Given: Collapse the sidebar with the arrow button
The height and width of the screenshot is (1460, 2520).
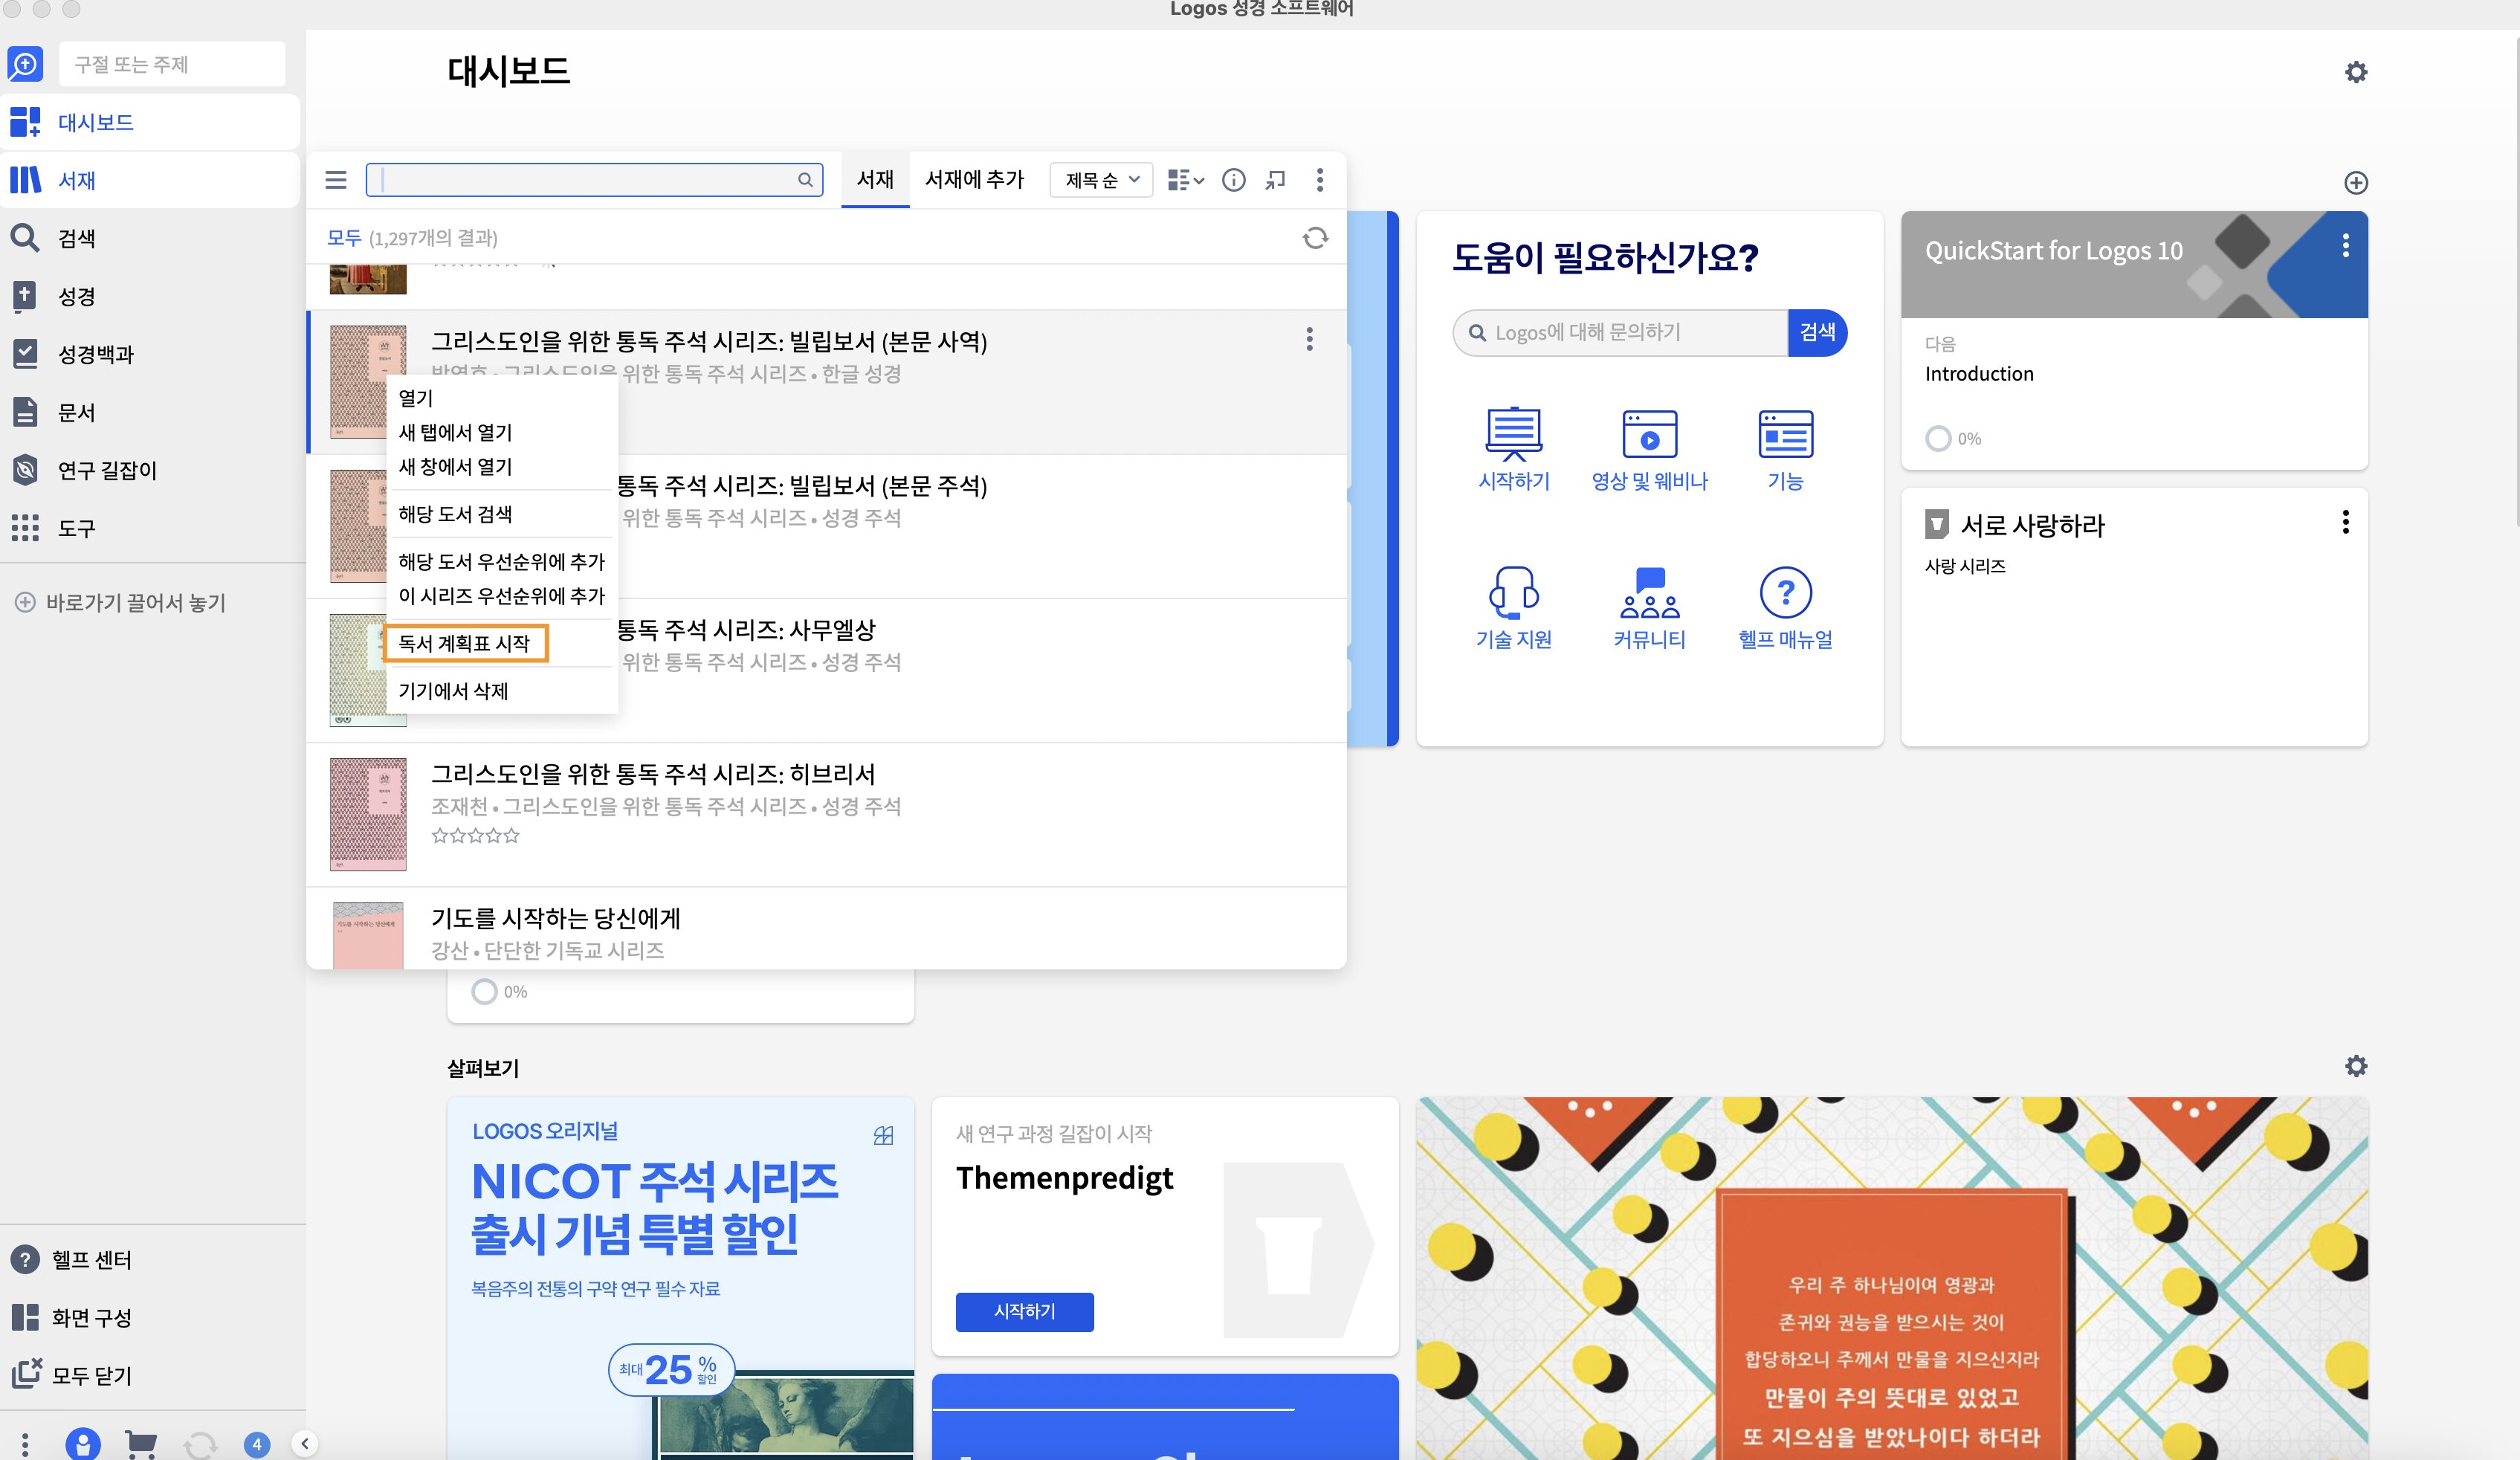Looking at the screenshot, I should 305,1443.
